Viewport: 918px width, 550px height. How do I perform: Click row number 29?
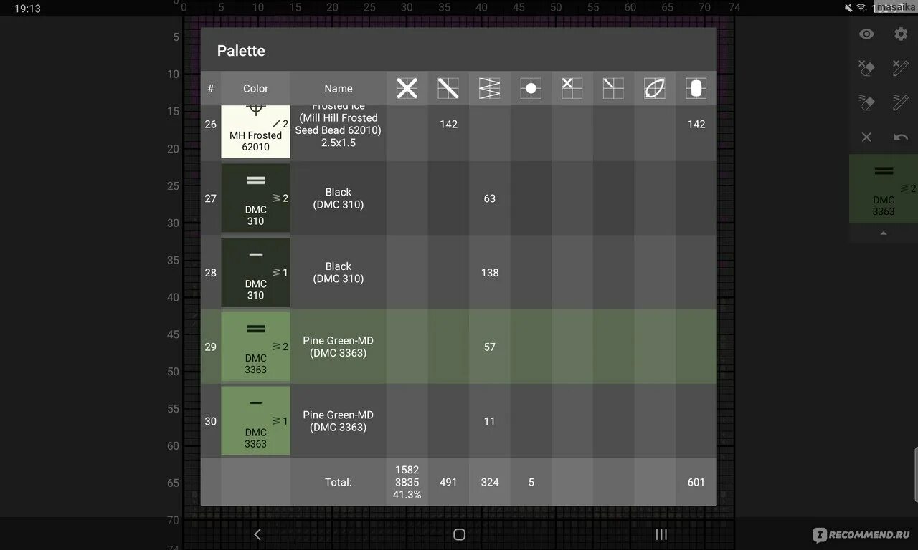(x=210, y=347)
